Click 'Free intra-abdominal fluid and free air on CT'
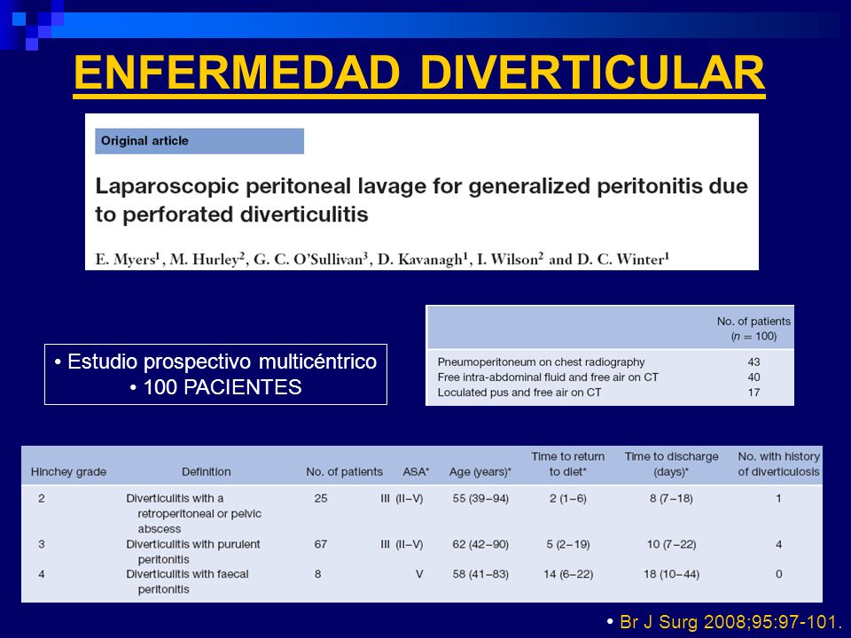Screen dimensions: 851x638 coord(548,377)
